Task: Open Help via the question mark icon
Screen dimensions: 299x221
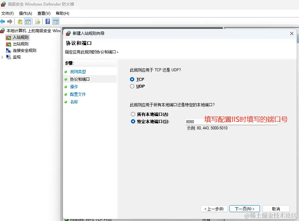Action: click(48, 21)
